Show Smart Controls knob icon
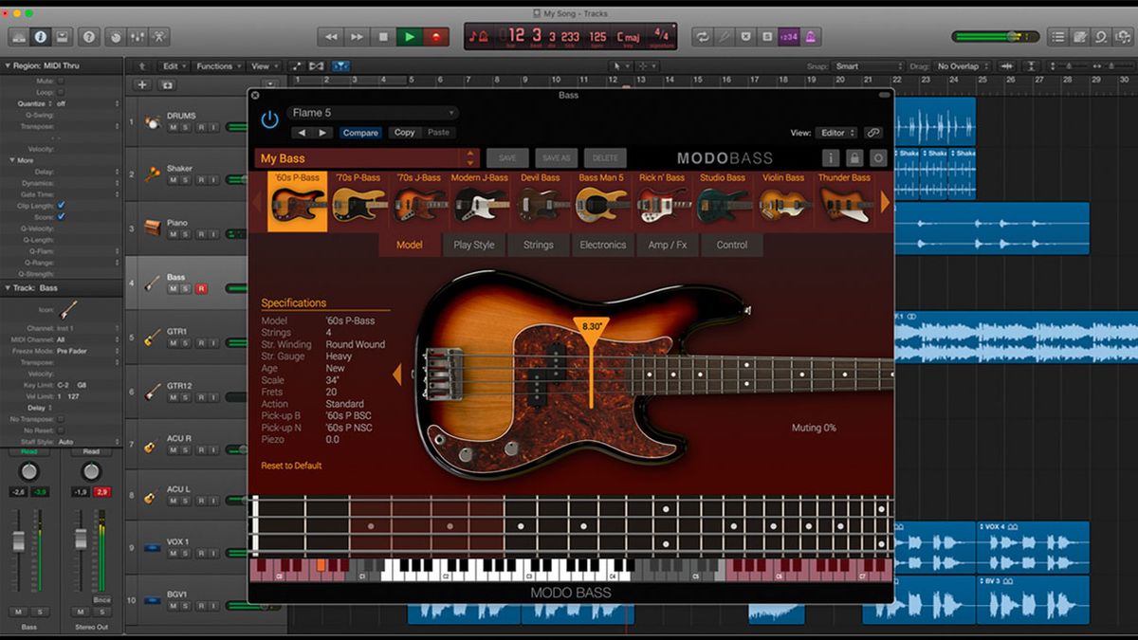This screenshot has width=1138, height=640. (x=116, y=37)
